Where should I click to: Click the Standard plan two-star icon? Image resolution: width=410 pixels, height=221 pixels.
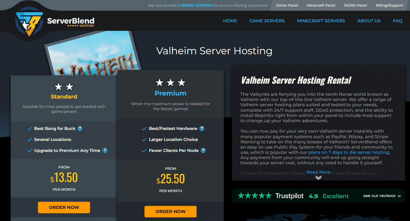(64, 87)
